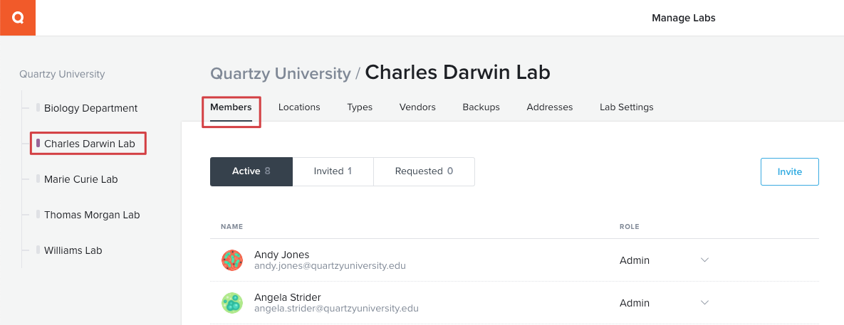
Task: Click Andy Jones's avatar icon
Action: 232,260
